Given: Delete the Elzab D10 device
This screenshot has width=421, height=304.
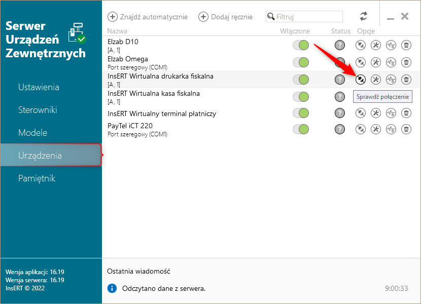Looking at the screenshot, I should pyautogui.click(x=406, y=45).
